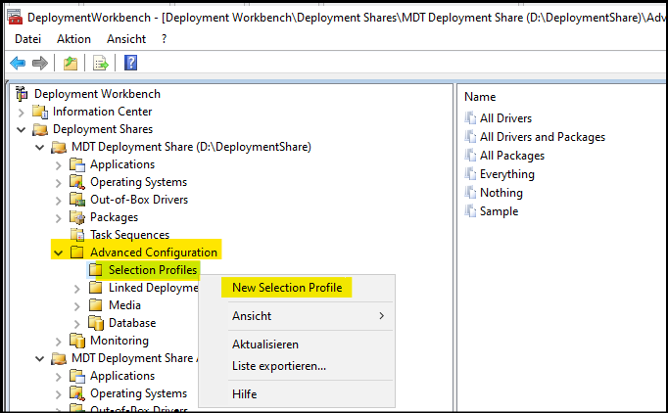Select the All Packages profile

(512, 156)
